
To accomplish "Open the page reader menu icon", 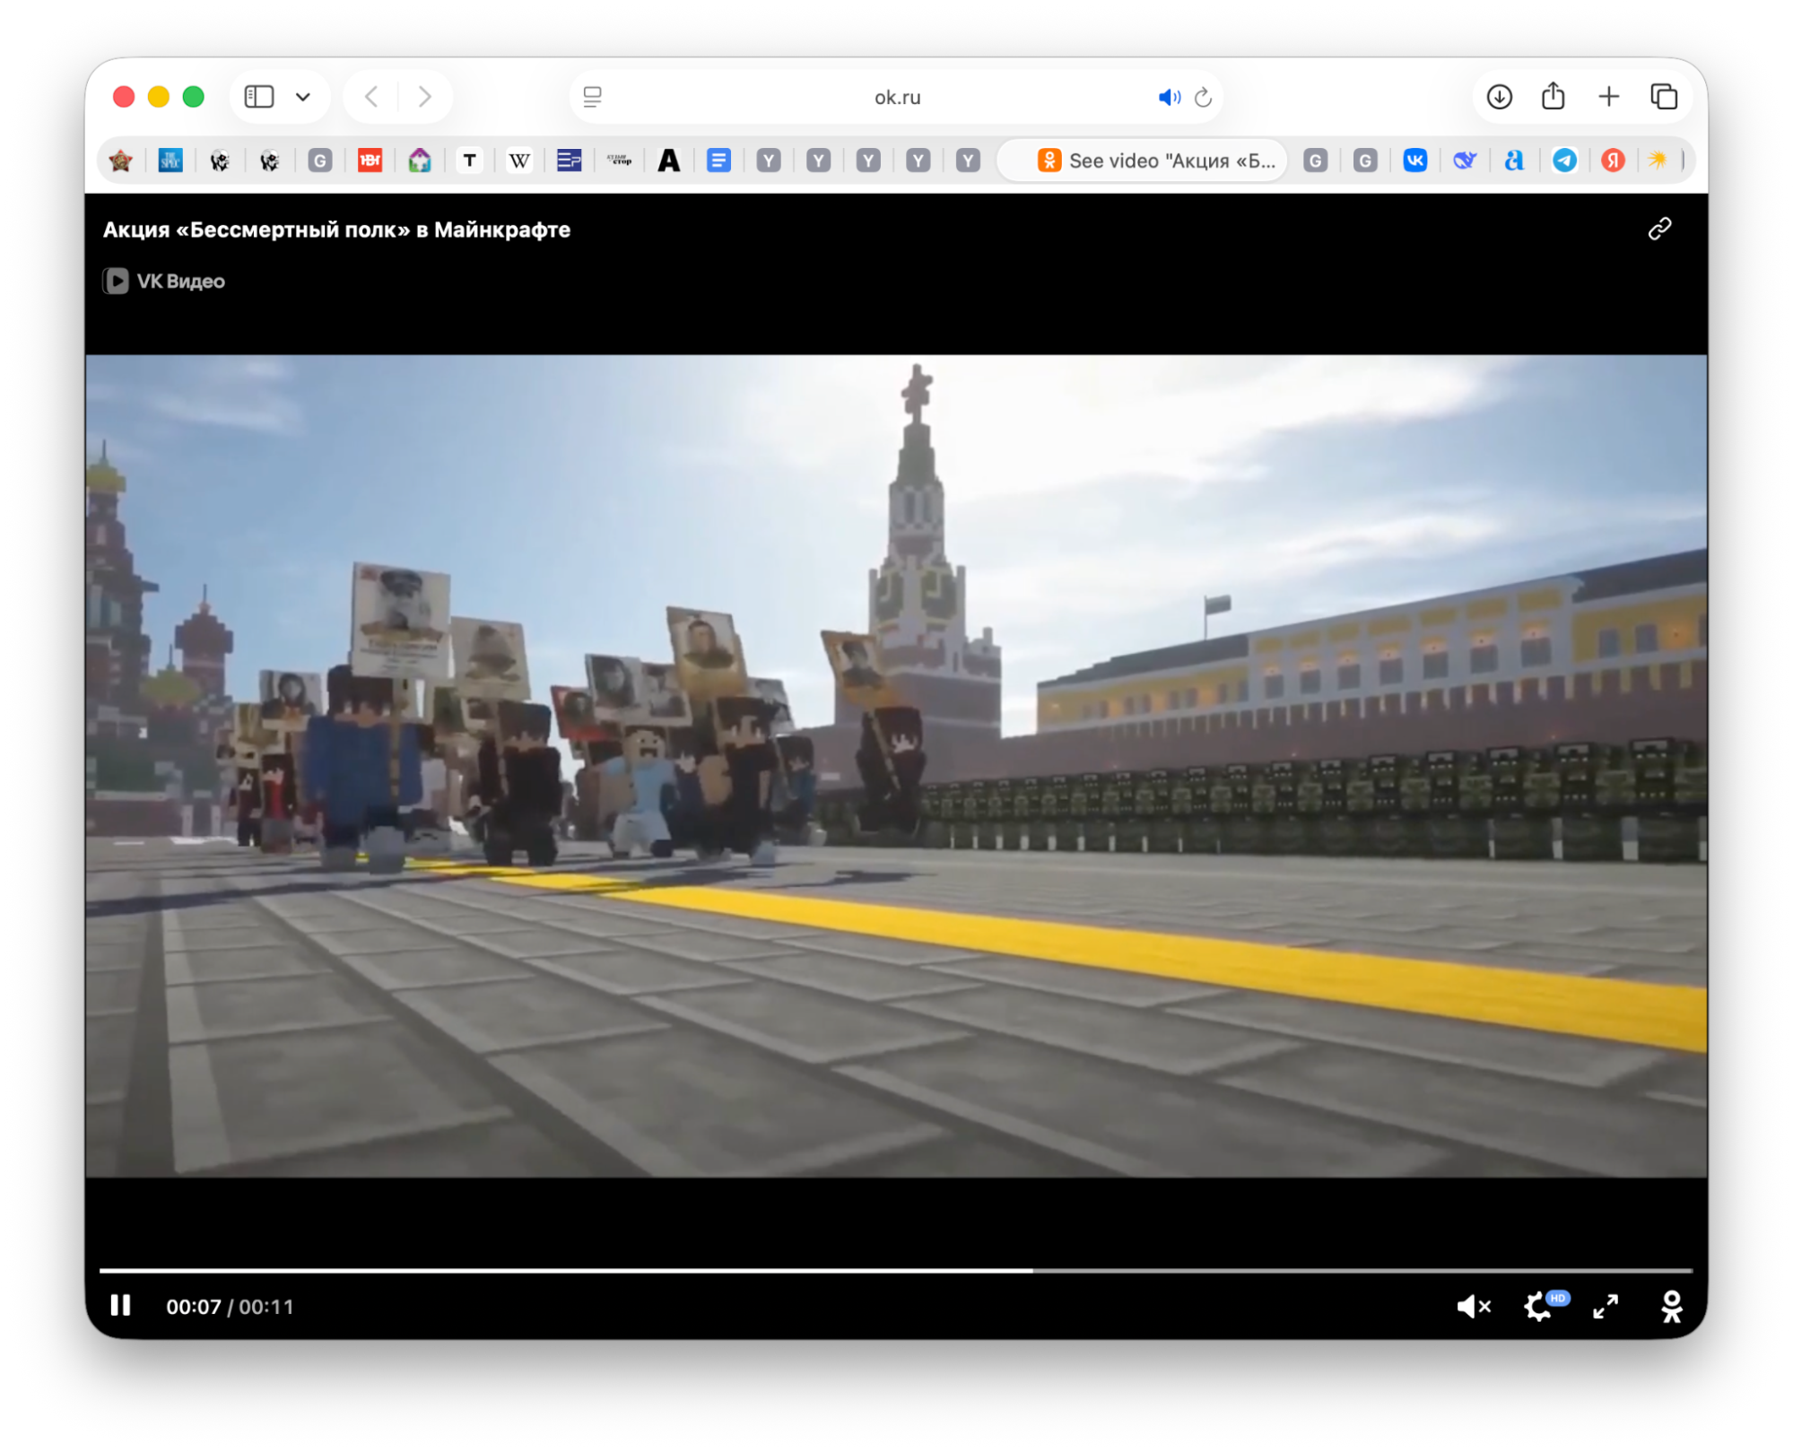I will [x=593, y=97].
